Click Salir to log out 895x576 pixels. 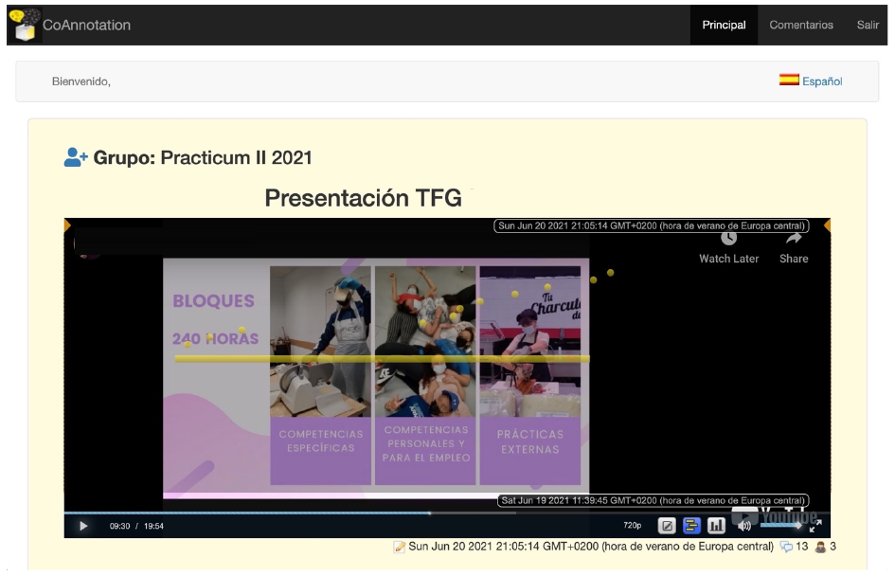[x=868, y=25]
